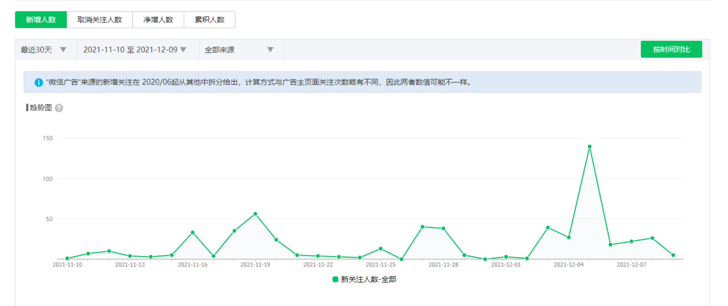Image resolution: width=728 pixels, height=306 pixels.
Task: Click the 趋势图 heading text
Action: 41,108
